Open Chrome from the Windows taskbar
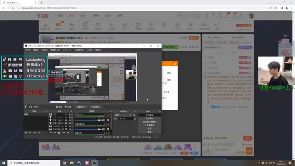The height and width of the screenshot is (166, 295). tap(64, 163)
